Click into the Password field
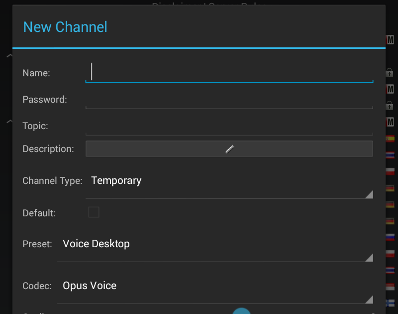 [x=229, y=100]
